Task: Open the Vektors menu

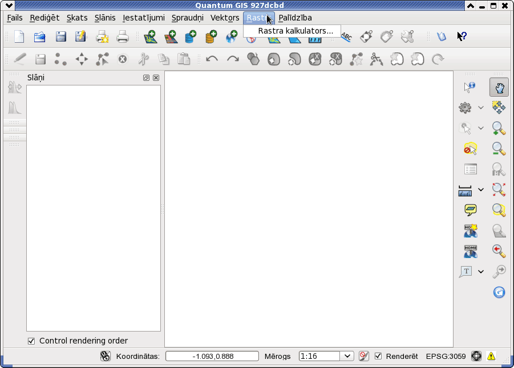Action: (225, 18)
